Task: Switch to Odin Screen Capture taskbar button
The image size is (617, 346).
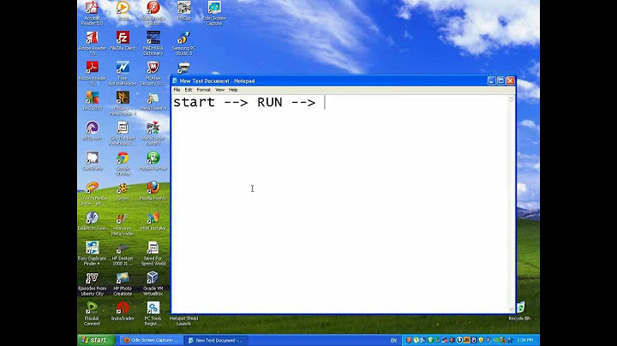Action: 150,340
